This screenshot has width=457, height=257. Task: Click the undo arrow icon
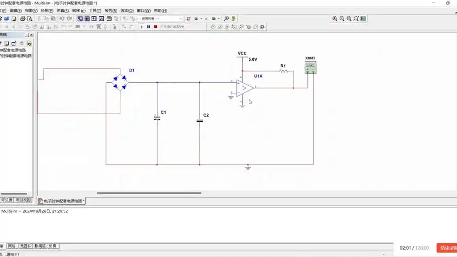pyautogui.click(x=62, y=19)
